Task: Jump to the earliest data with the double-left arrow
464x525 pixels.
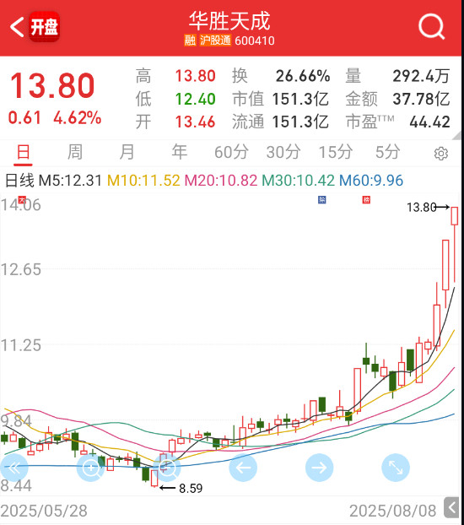Action: (14, 468)
